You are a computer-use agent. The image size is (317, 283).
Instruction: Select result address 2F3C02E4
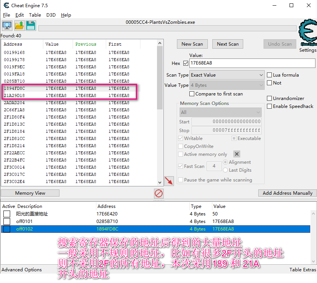click(14, 181)
